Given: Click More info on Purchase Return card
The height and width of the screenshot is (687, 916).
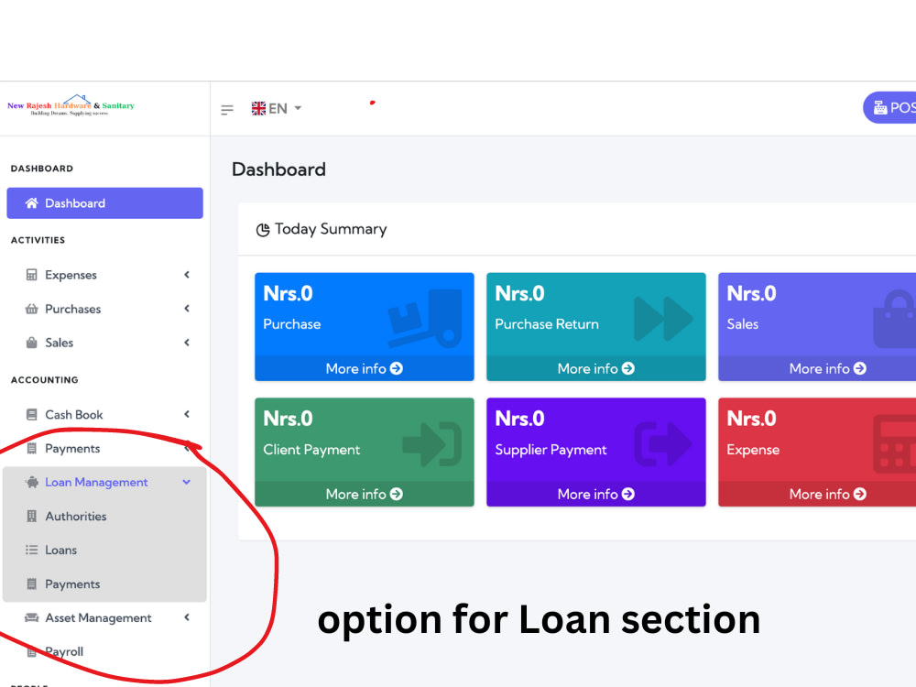Looking at the screenshot, I should click(596, 368).
